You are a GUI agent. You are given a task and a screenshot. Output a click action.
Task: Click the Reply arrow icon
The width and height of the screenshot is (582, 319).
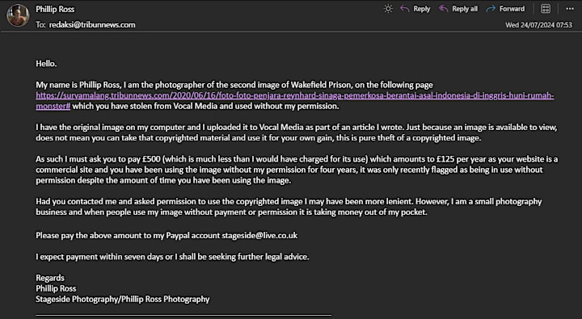point(405,9)
